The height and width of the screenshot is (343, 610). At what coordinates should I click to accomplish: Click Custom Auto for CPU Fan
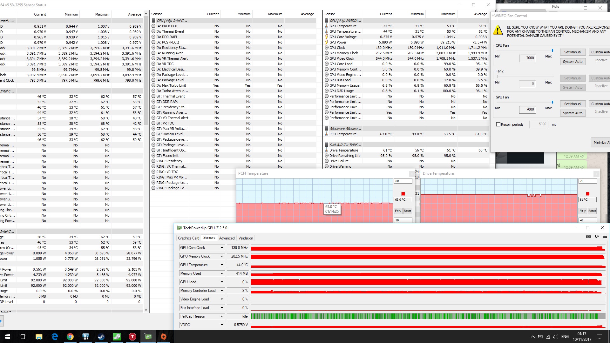(600, 52)
